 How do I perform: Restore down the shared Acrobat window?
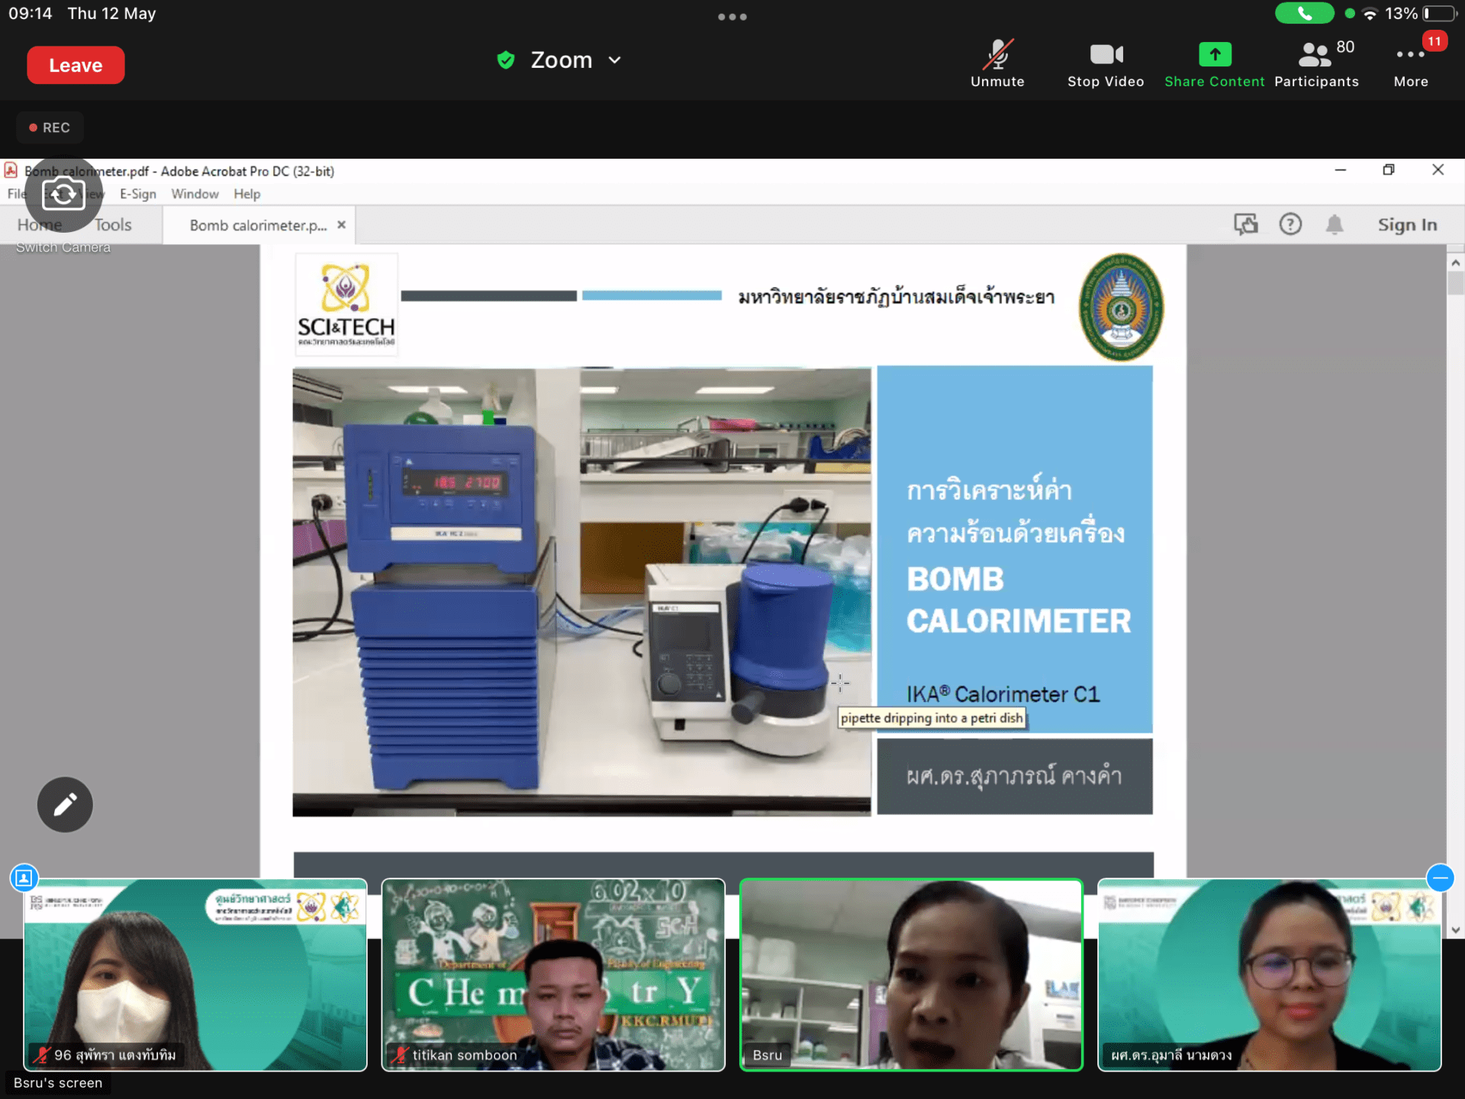coord(1389,170)
